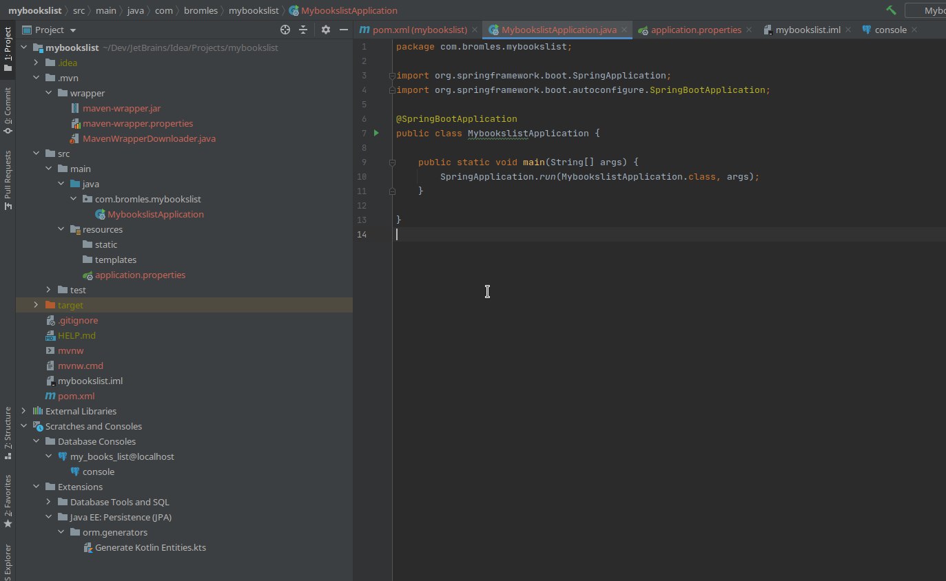Open the 7: Structure side tool window
Screen dimensions: 946x581
[x=8, y=433]
